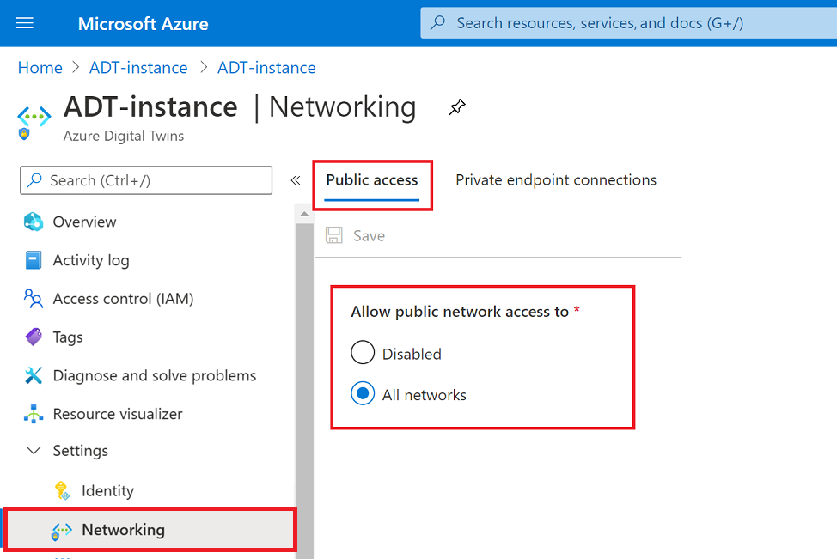Screen dimensions: 837x559
Task: Select the All networks radio button
Action: coord(363,394)
